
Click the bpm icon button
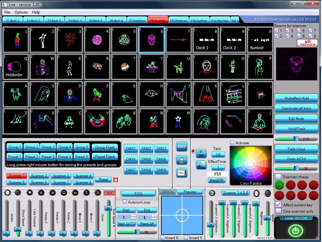pyautogui.click(x=201, y=153)
